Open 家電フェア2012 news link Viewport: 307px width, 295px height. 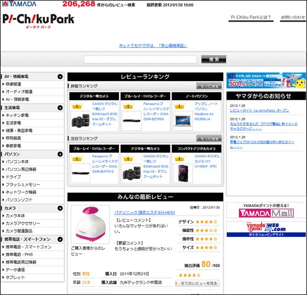pos(262,144)
